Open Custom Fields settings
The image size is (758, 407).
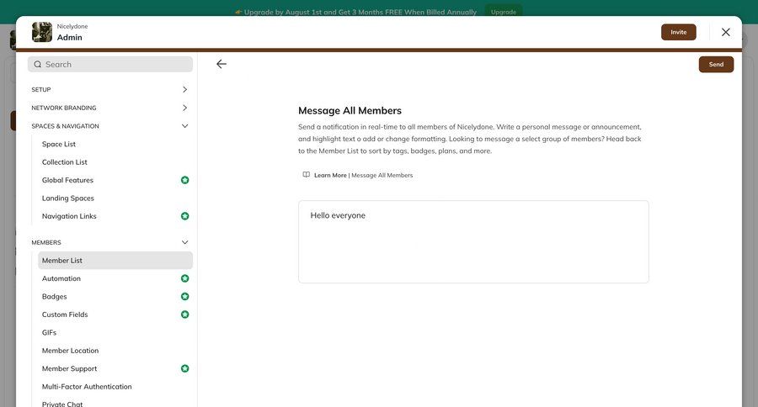[65, 314]
